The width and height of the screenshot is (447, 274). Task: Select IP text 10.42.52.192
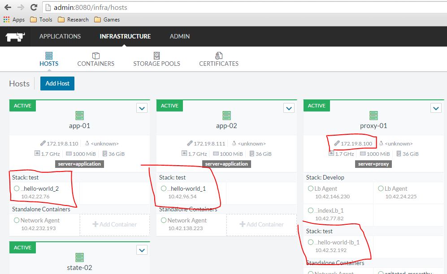tap(331, 250)
